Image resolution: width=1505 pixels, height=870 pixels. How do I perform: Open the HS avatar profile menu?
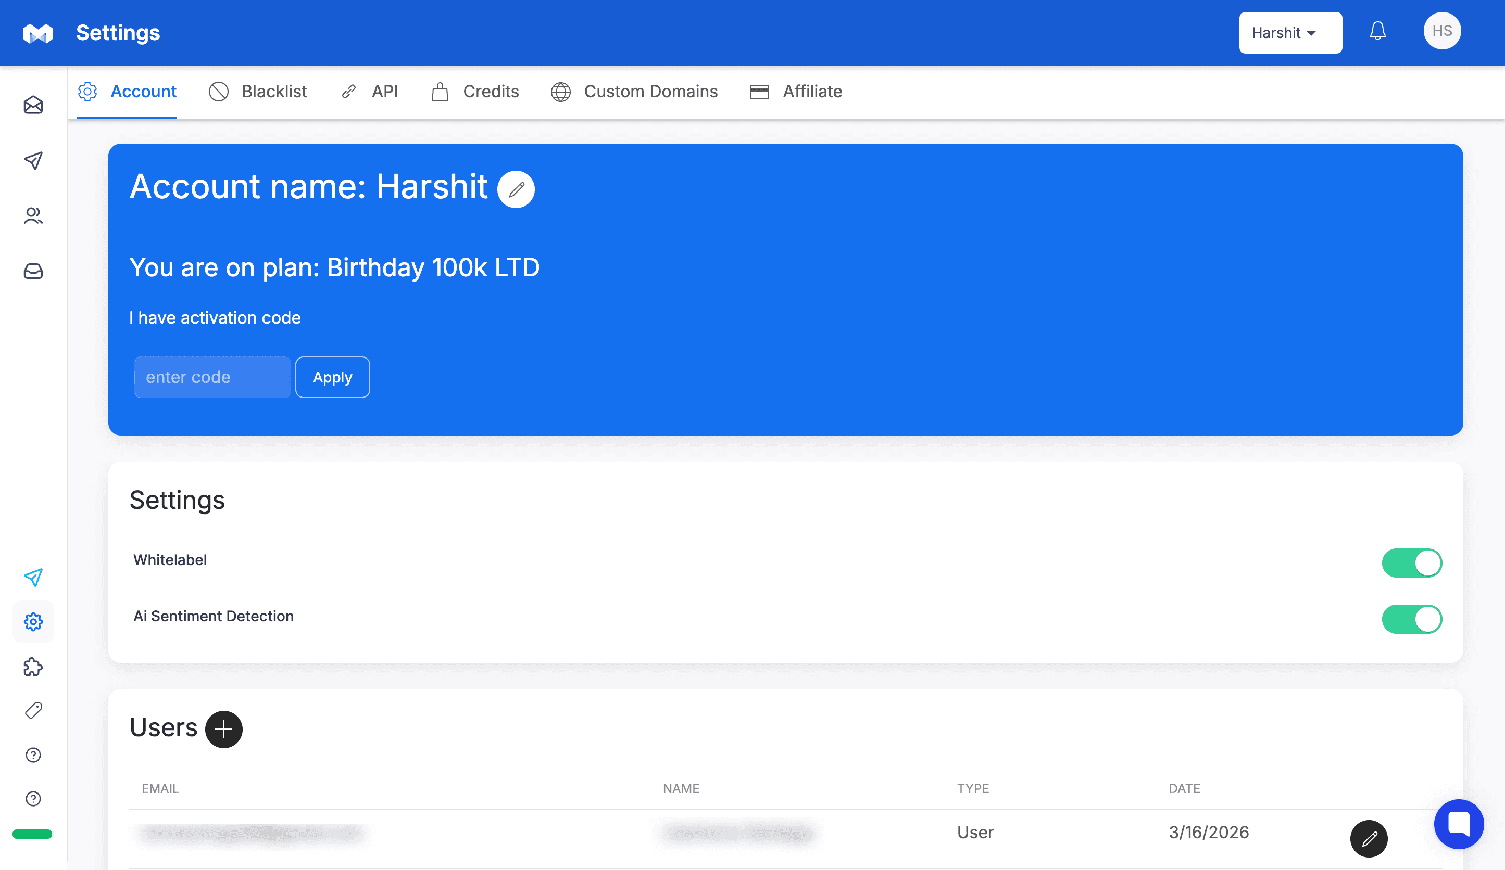click(1441, 31)
